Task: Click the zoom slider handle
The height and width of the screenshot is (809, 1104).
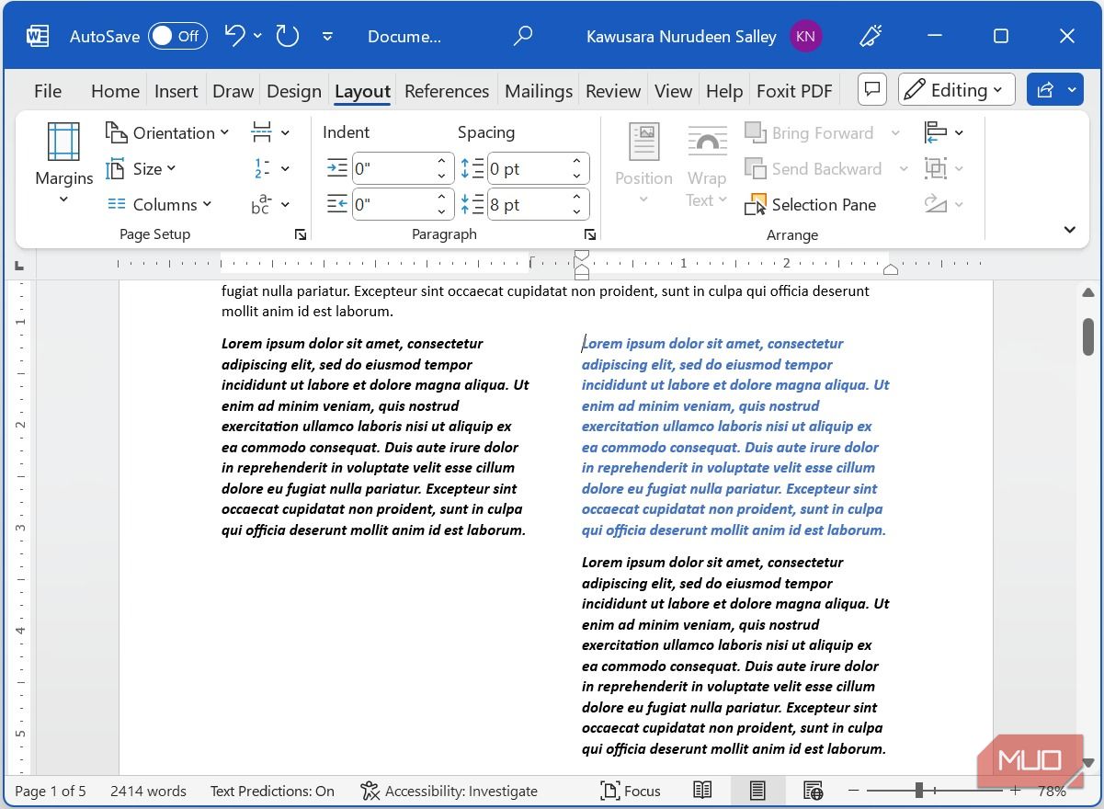Action: point(918,791)
